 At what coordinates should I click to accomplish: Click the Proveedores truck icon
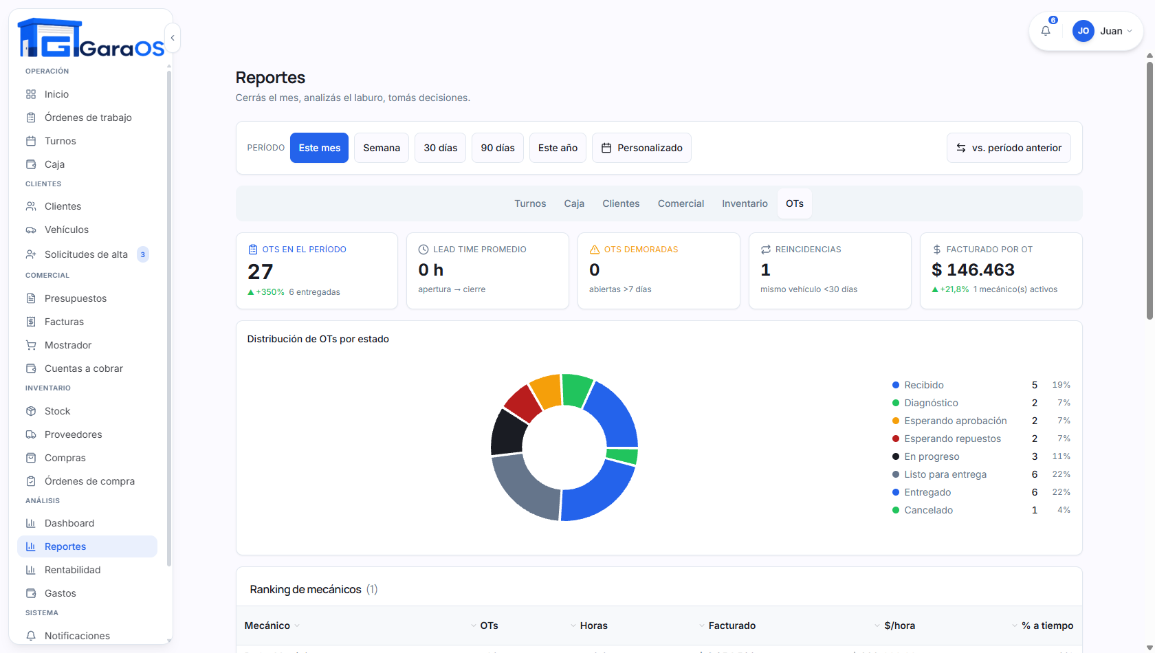pyautogui.click(x=31, y=434)
